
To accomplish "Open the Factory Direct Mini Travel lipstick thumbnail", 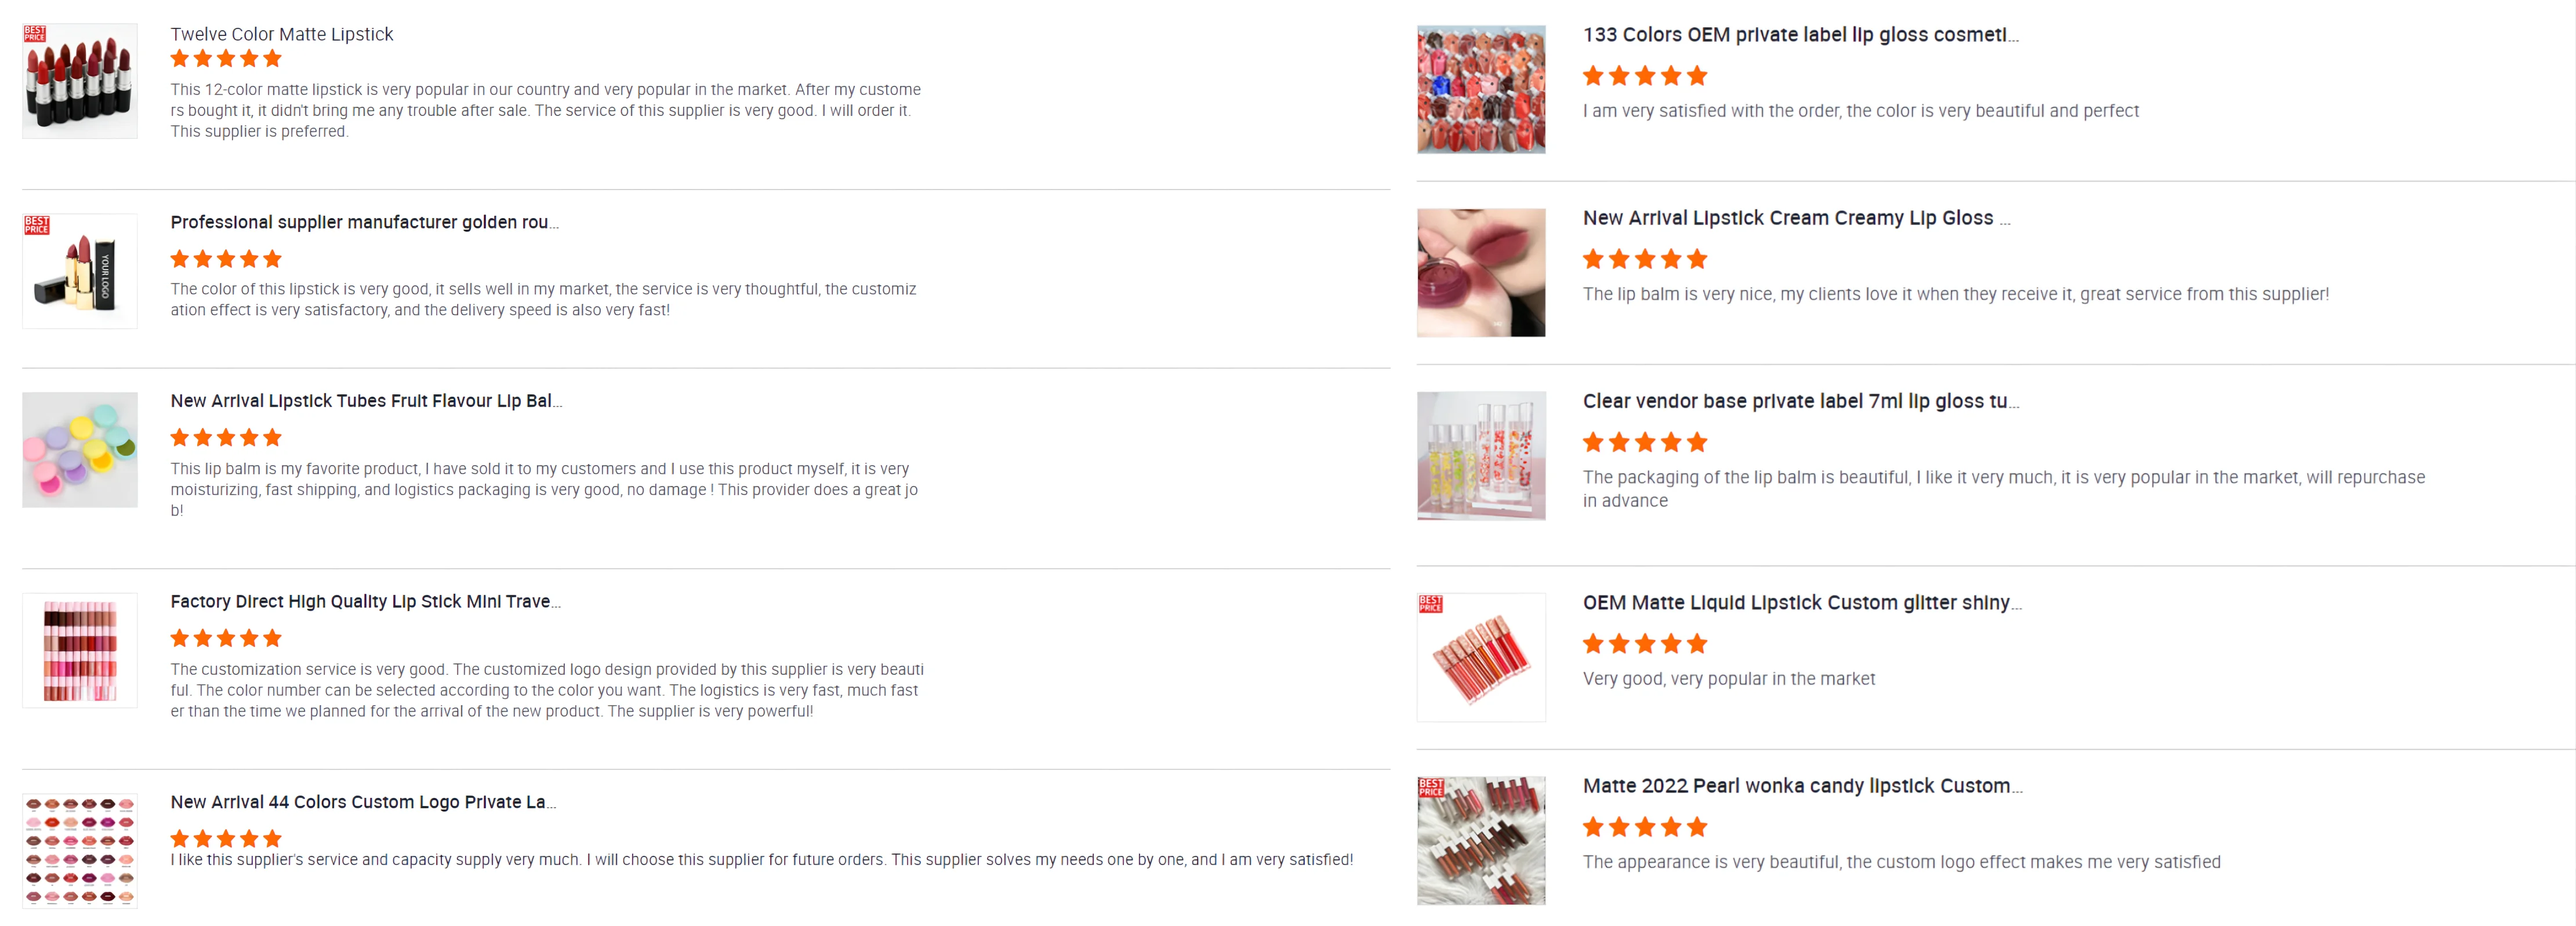I will pos(80,651).
